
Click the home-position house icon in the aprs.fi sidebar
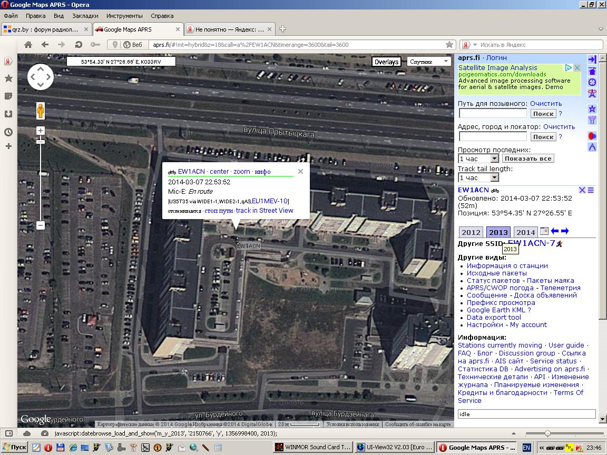click(592, 71)
